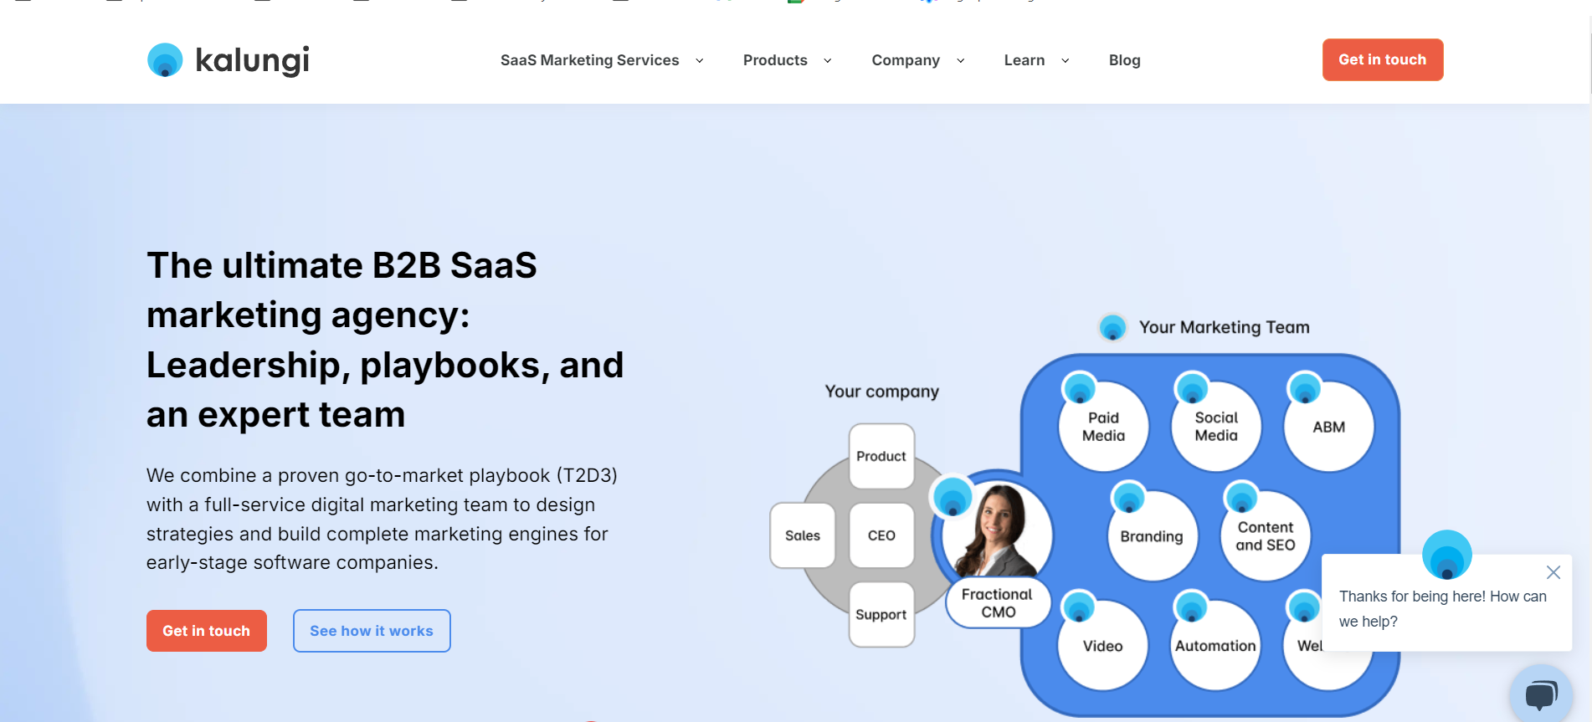Click the Kalungi badge on Social Media
This screenshot has height=722, width=1592.
pos(1192,389)
